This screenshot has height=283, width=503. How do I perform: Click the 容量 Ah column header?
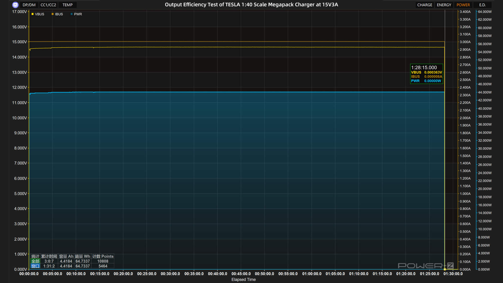coord(66,256)
